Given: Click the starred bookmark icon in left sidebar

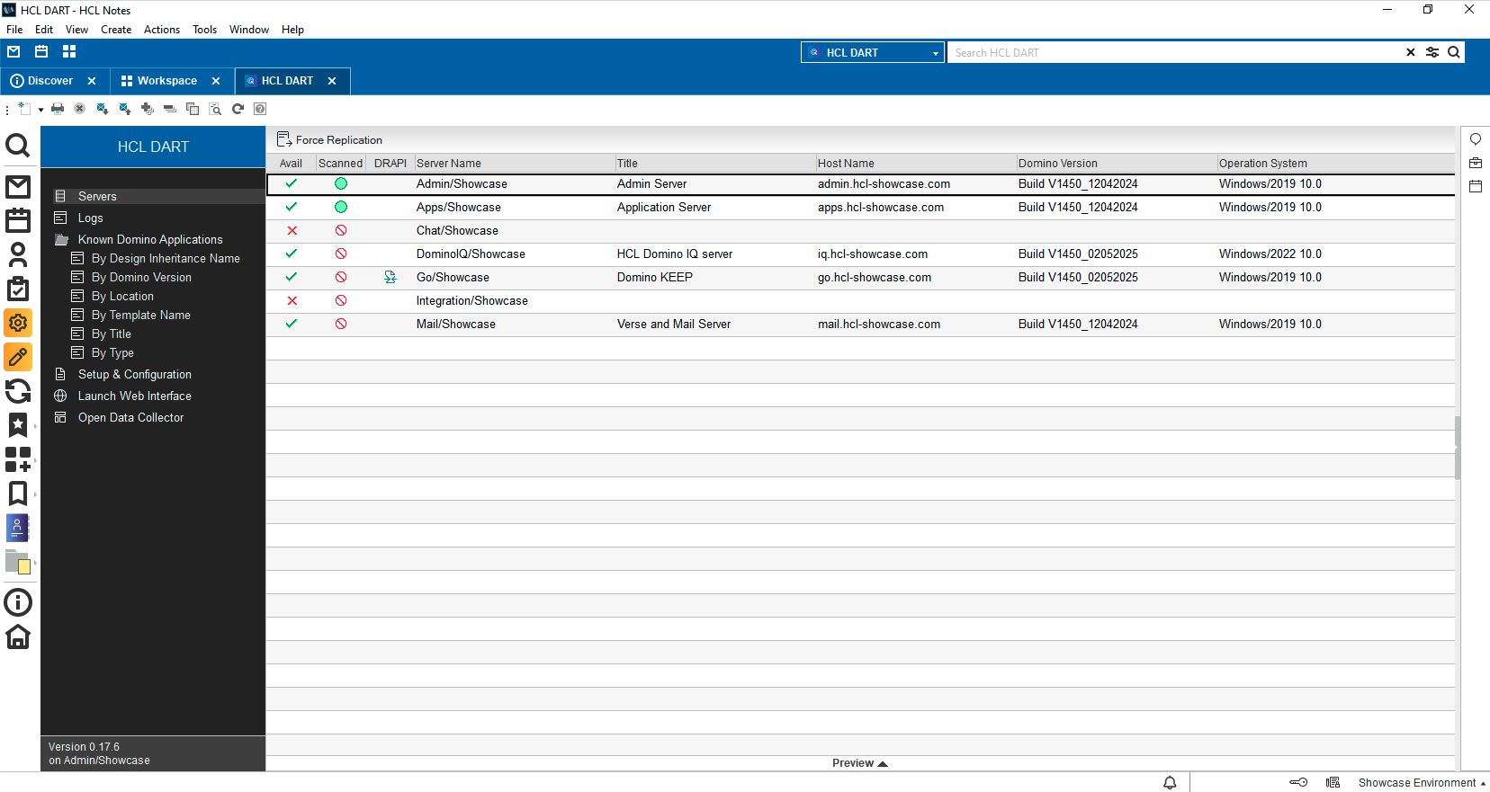Looking at the screenshot, I should click(18, 424).
